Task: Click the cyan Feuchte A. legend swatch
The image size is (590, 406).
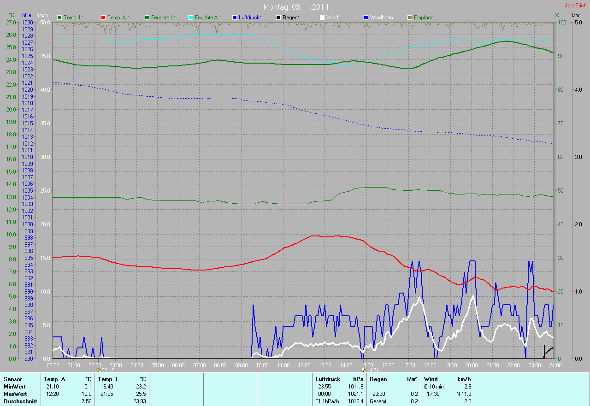Action: [x=190, y=18]
